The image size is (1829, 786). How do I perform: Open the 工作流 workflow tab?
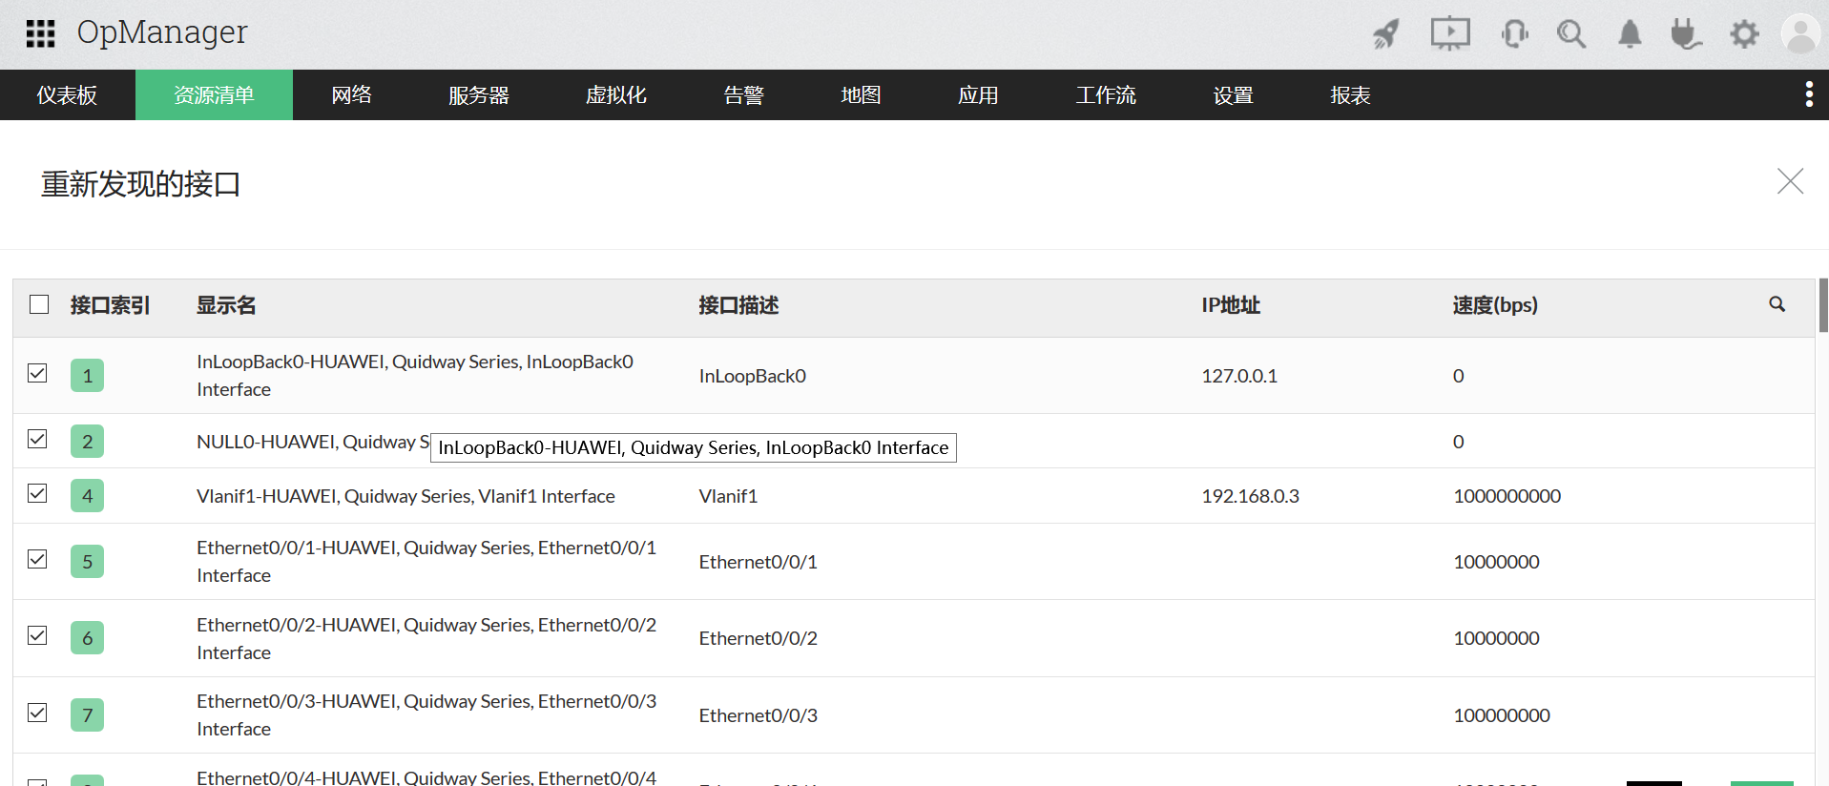1106,94
